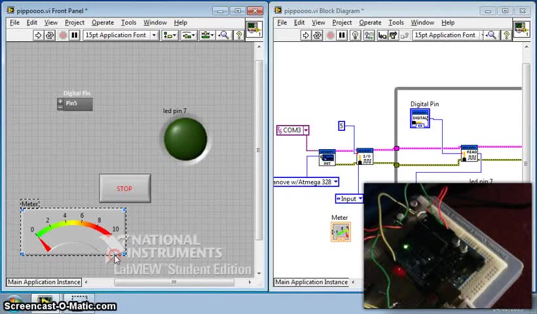
Task: Click Main Application Instance in Block Diagram
Action: pos(311,282)
